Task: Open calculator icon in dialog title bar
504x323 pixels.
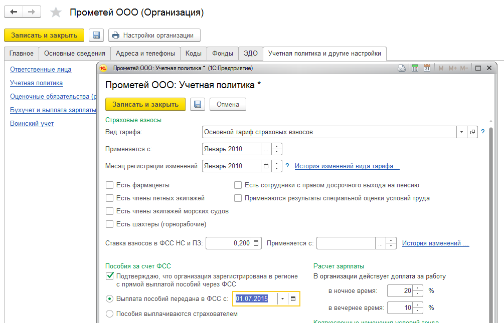Action: click(x=415, y=68)
